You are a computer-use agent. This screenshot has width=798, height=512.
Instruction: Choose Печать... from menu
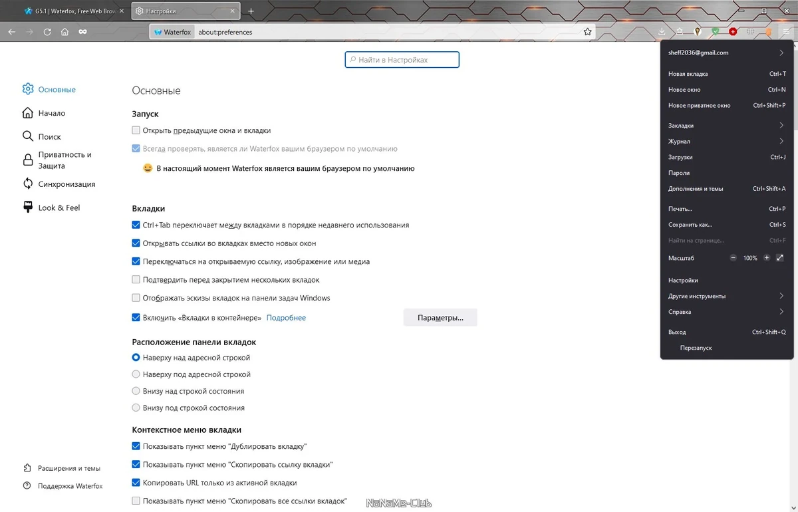[x=727, y=209]
